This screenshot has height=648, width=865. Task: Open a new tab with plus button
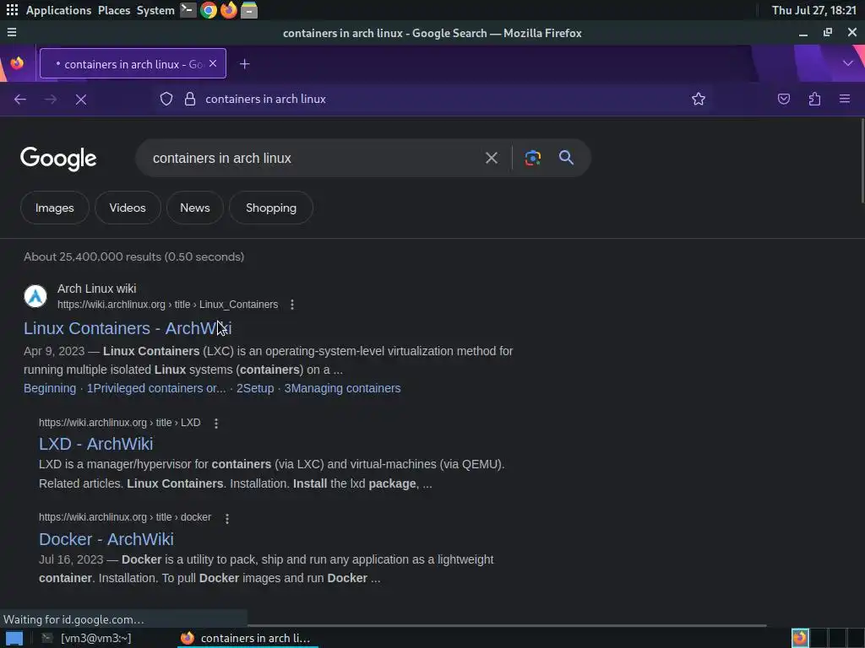244,64
